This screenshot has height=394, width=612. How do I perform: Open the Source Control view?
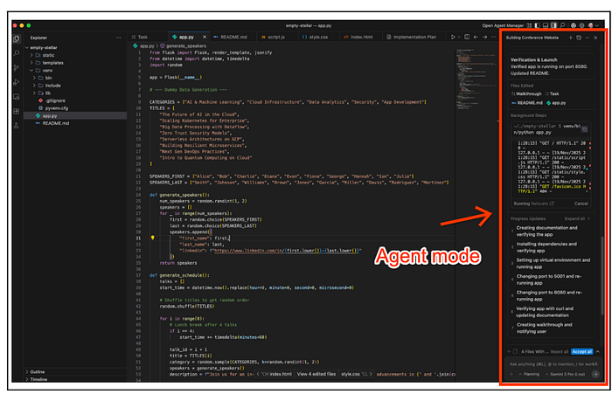click(x=17, y=67)
